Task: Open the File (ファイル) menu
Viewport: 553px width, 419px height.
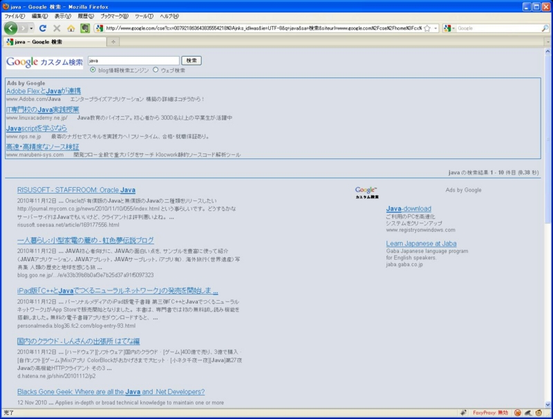Action: 15,16
